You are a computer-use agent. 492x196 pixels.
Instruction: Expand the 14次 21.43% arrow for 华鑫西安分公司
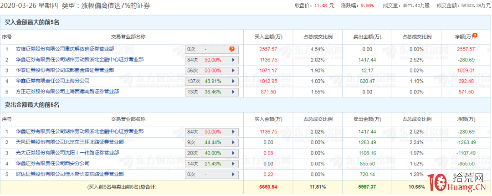tap(233, 164)
